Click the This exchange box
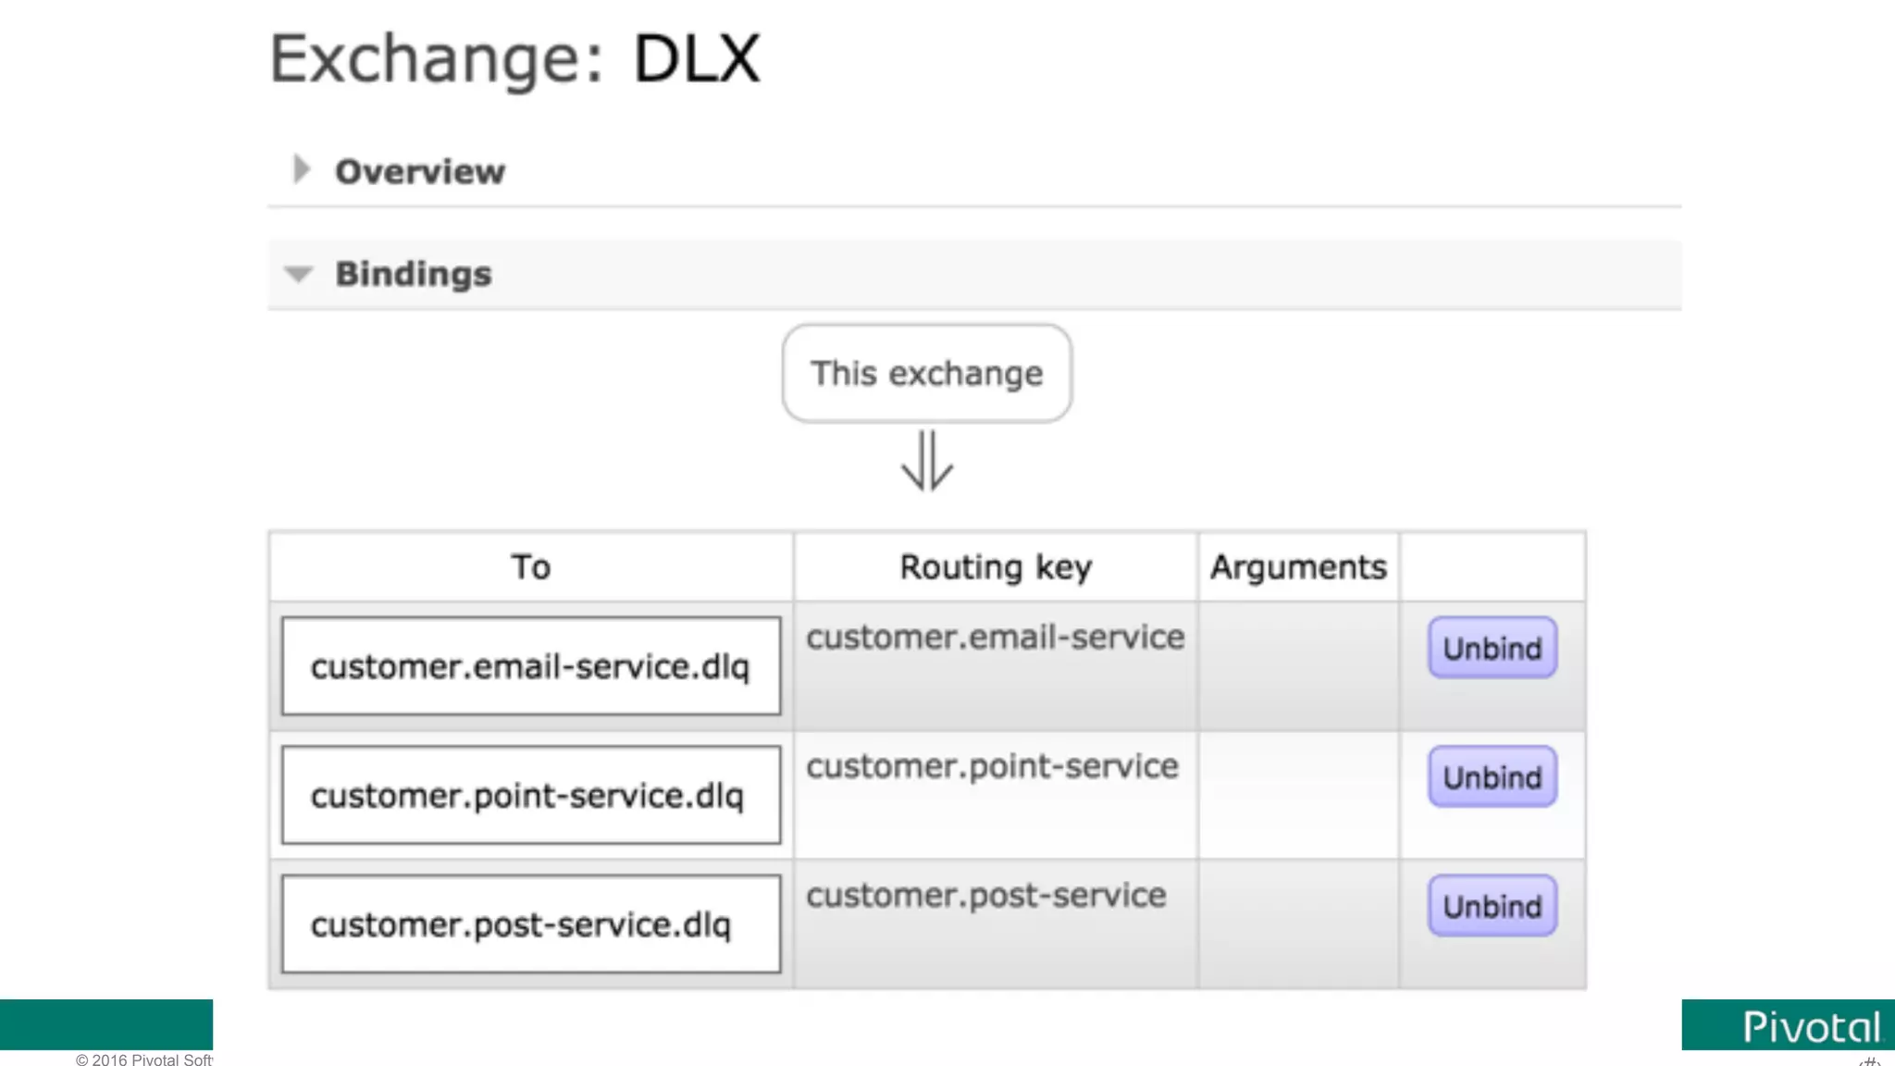 point(926,374)
